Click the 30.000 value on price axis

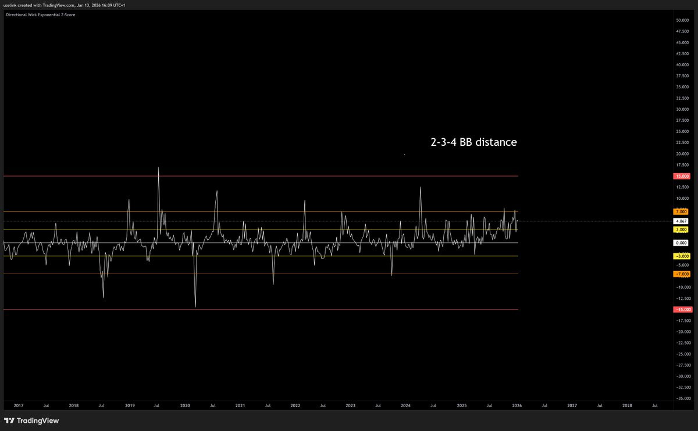coord(682,109)
